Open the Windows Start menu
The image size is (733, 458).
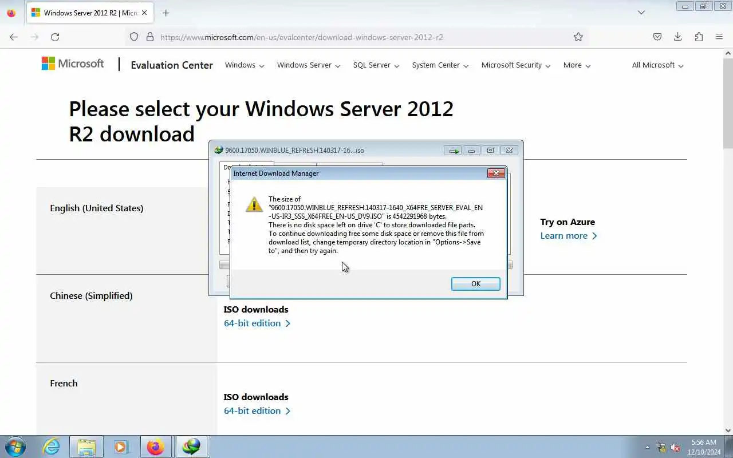point(15,447)
